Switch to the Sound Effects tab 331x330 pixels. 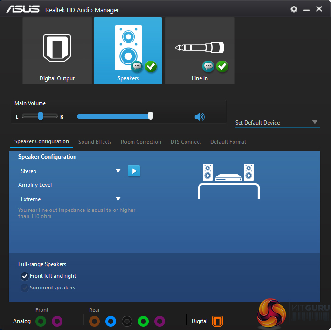(x=95, y=142)
